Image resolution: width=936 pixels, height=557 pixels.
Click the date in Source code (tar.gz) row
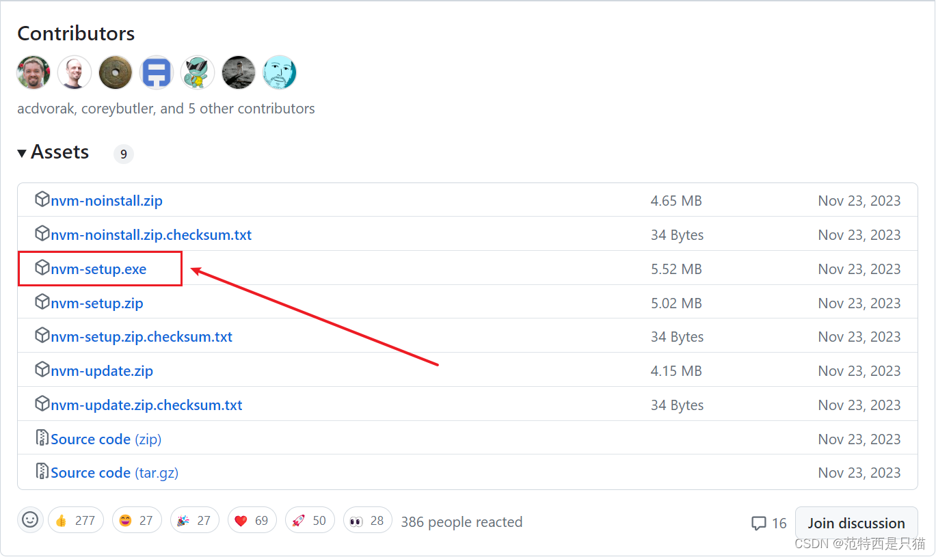(859, 473)
